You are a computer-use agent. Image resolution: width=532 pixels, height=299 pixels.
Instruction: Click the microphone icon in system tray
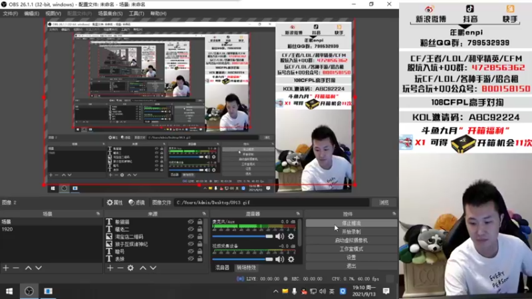click(x=294, y=291)
